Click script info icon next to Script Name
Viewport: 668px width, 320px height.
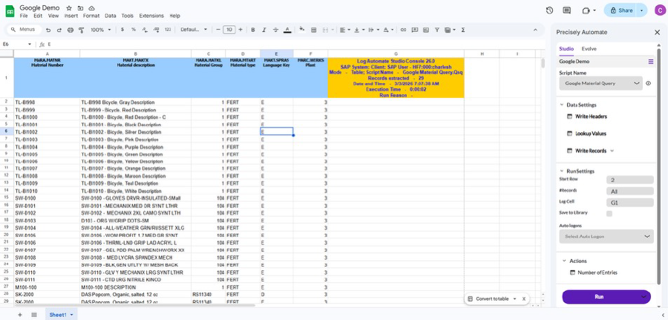649,83
